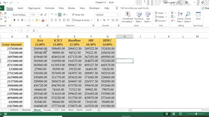Toggle Bold formatting
Screen dimensions: 209x117
click(x=14, y=20)
